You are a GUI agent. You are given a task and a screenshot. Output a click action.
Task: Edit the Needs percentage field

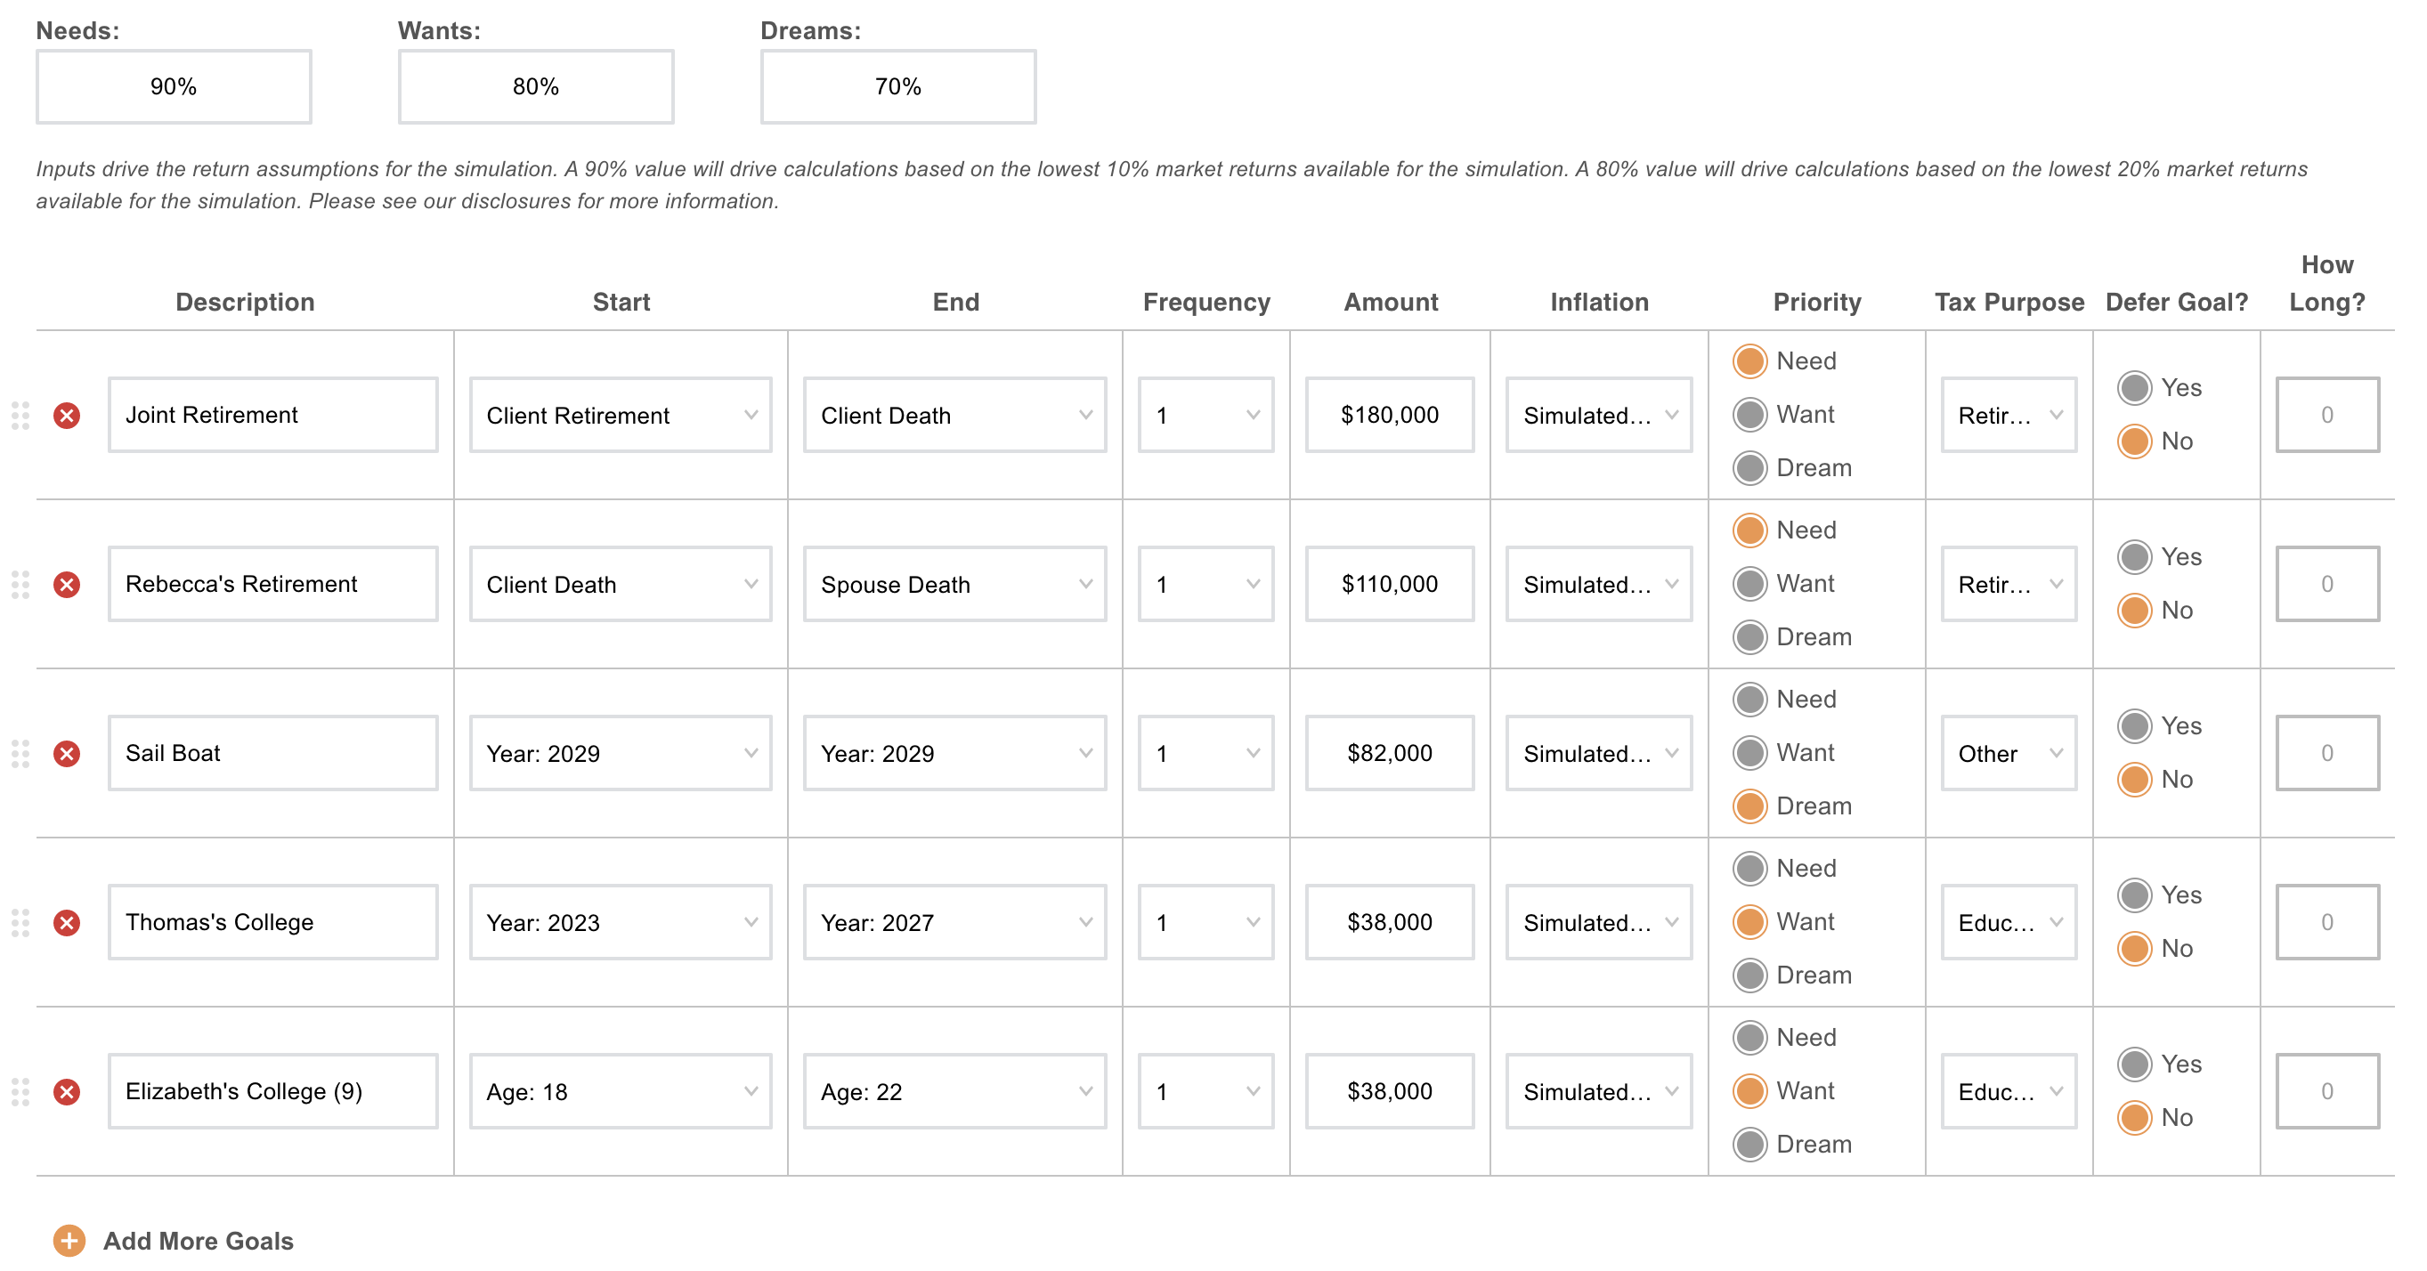[174, 86]
